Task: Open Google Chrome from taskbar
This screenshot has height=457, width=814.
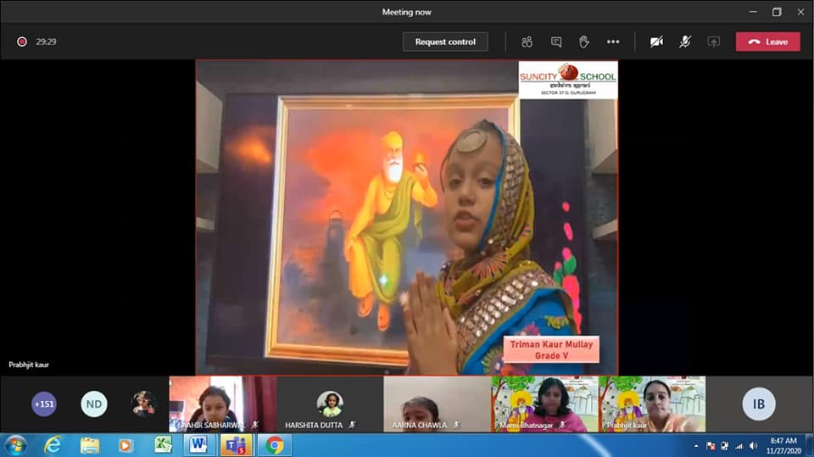Action: click(x=275, y=445)
